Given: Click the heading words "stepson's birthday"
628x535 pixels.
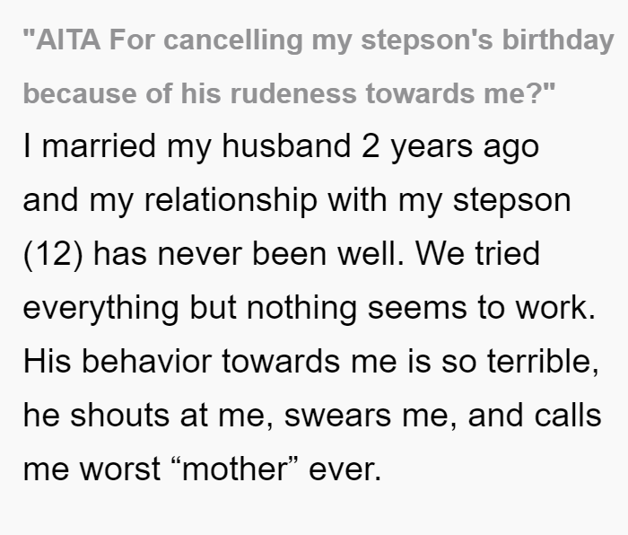Looking at the screenshot, I should [487, 41].
